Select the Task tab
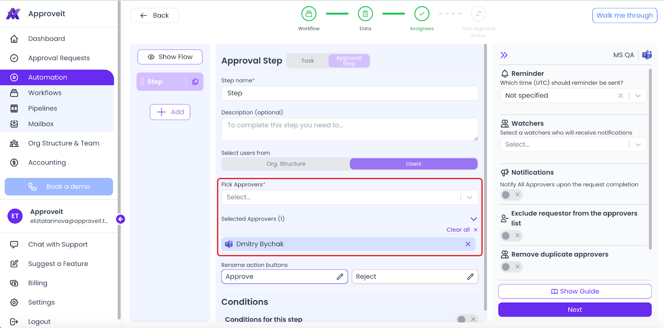Image resolution: width=664 pixels, height=328 pixels. coord(308,61)
